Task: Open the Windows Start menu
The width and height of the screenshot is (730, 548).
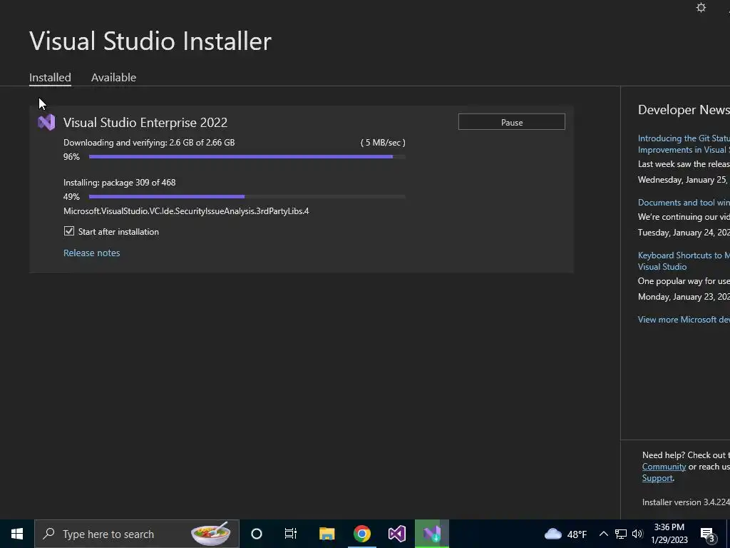Action: 17,534
